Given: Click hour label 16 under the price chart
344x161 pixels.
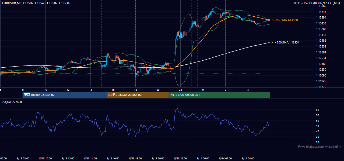Looking at the screenshot, I should 113,90.
